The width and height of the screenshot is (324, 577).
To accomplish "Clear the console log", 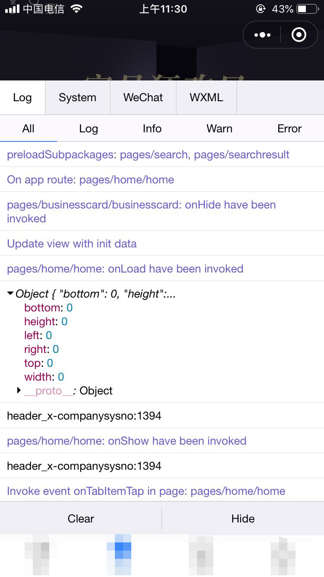I will point(81,519).
